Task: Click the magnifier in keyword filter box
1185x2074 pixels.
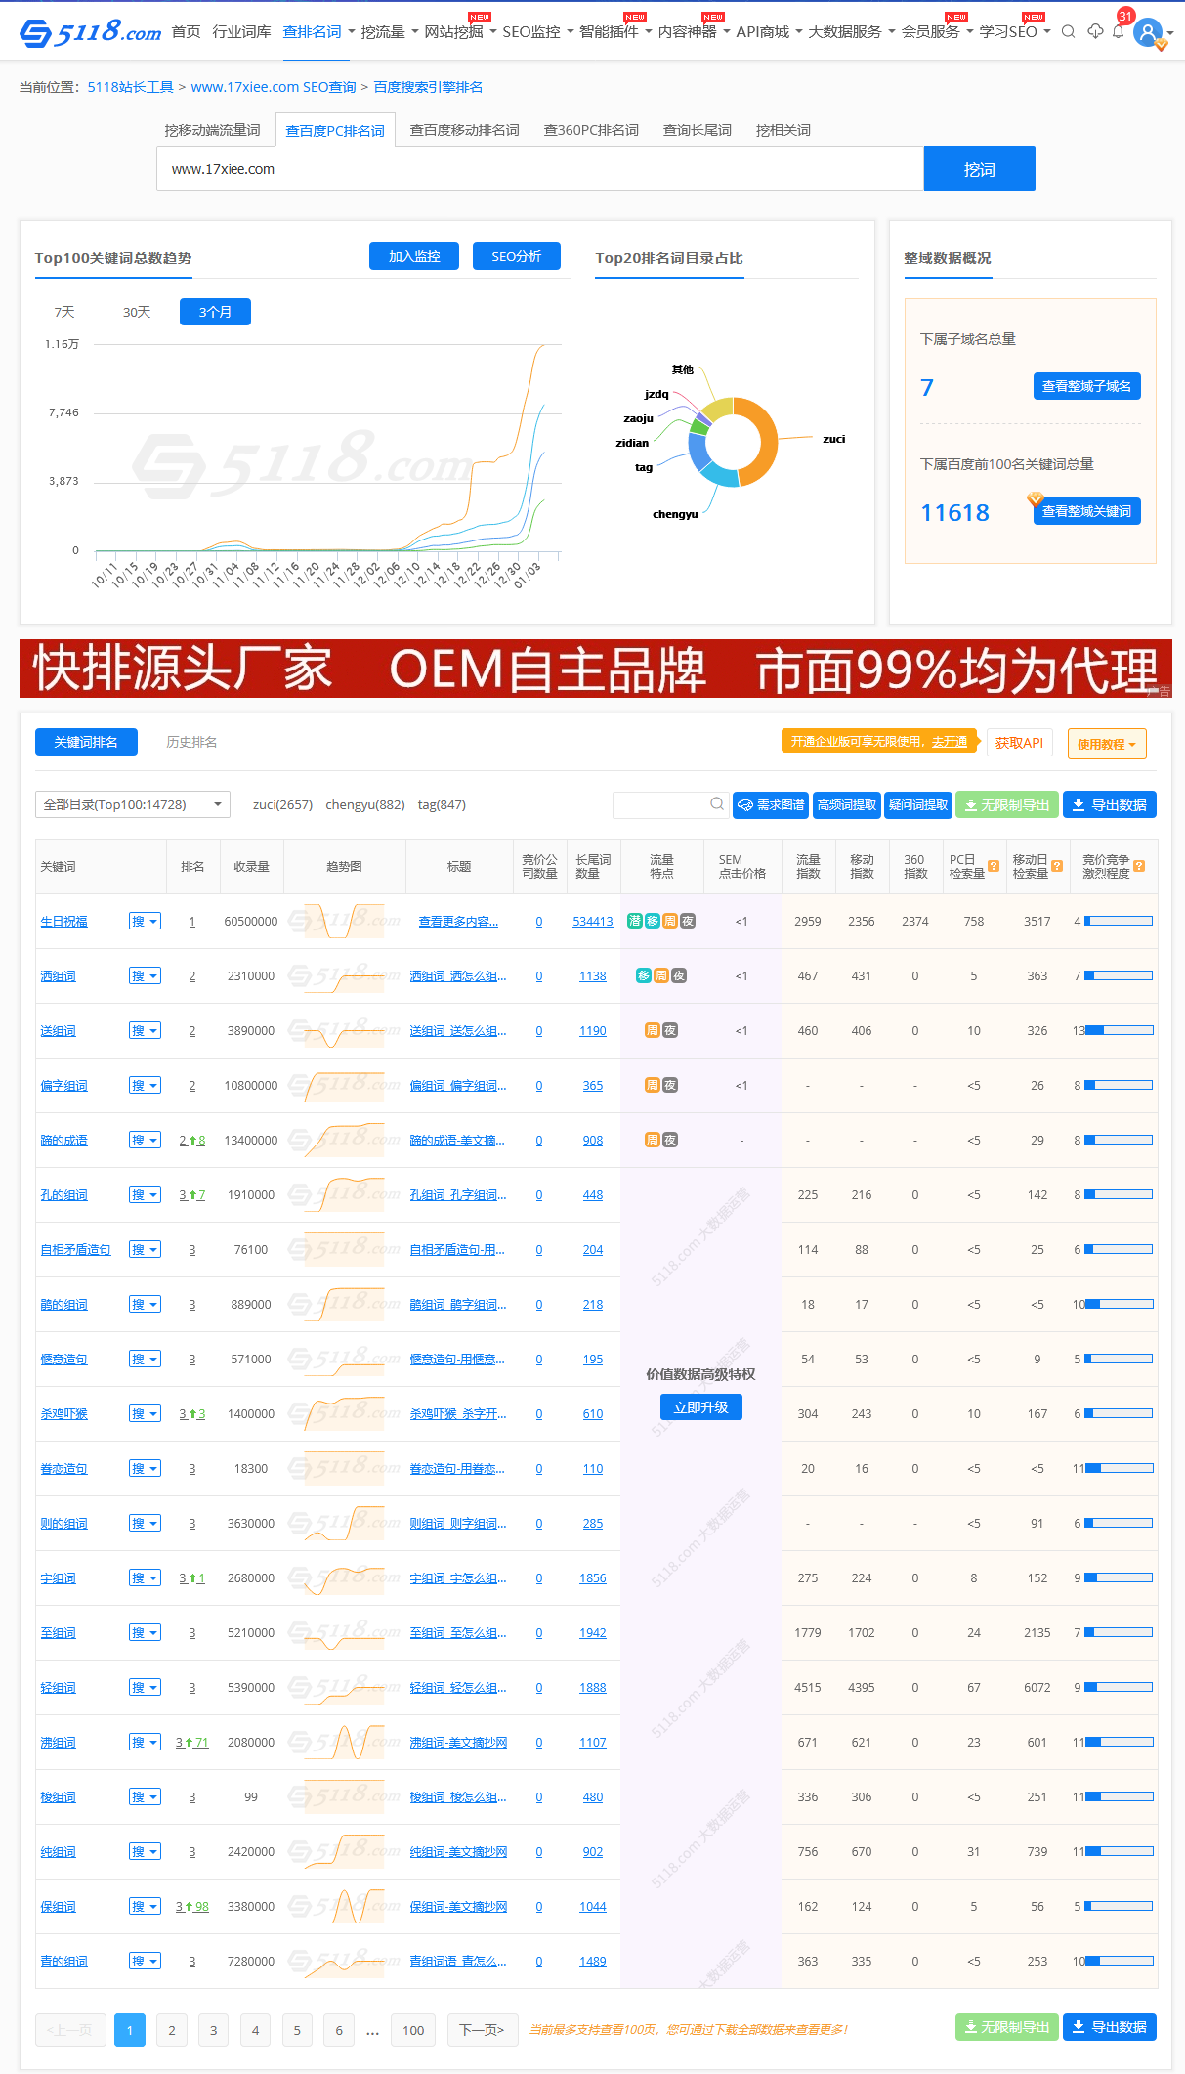Action: pyautogui.click(x=716, y=804)
